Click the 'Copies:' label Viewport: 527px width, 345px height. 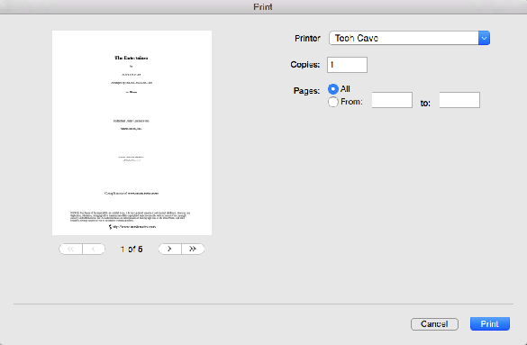tap(304, 65)
